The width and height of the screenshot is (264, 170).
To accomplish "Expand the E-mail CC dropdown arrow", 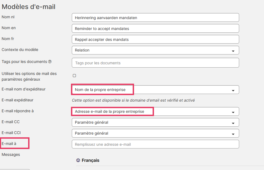I will [x=233, y=123].
